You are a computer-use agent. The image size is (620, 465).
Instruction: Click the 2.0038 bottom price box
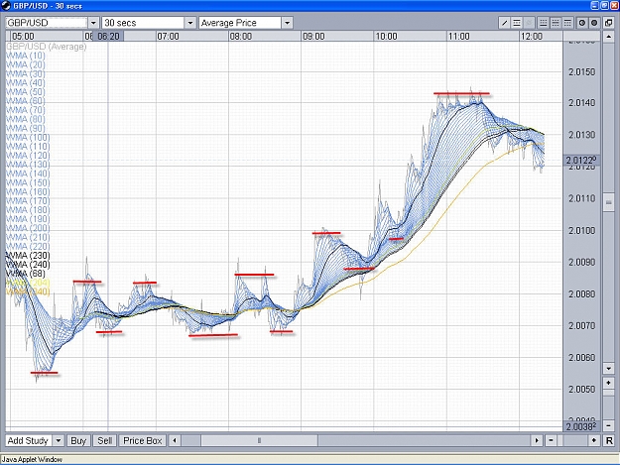pos(581,426)
